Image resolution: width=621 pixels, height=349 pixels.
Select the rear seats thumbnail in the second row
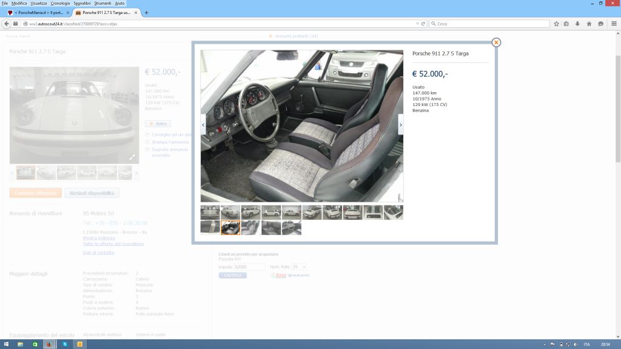pos(271,228)
